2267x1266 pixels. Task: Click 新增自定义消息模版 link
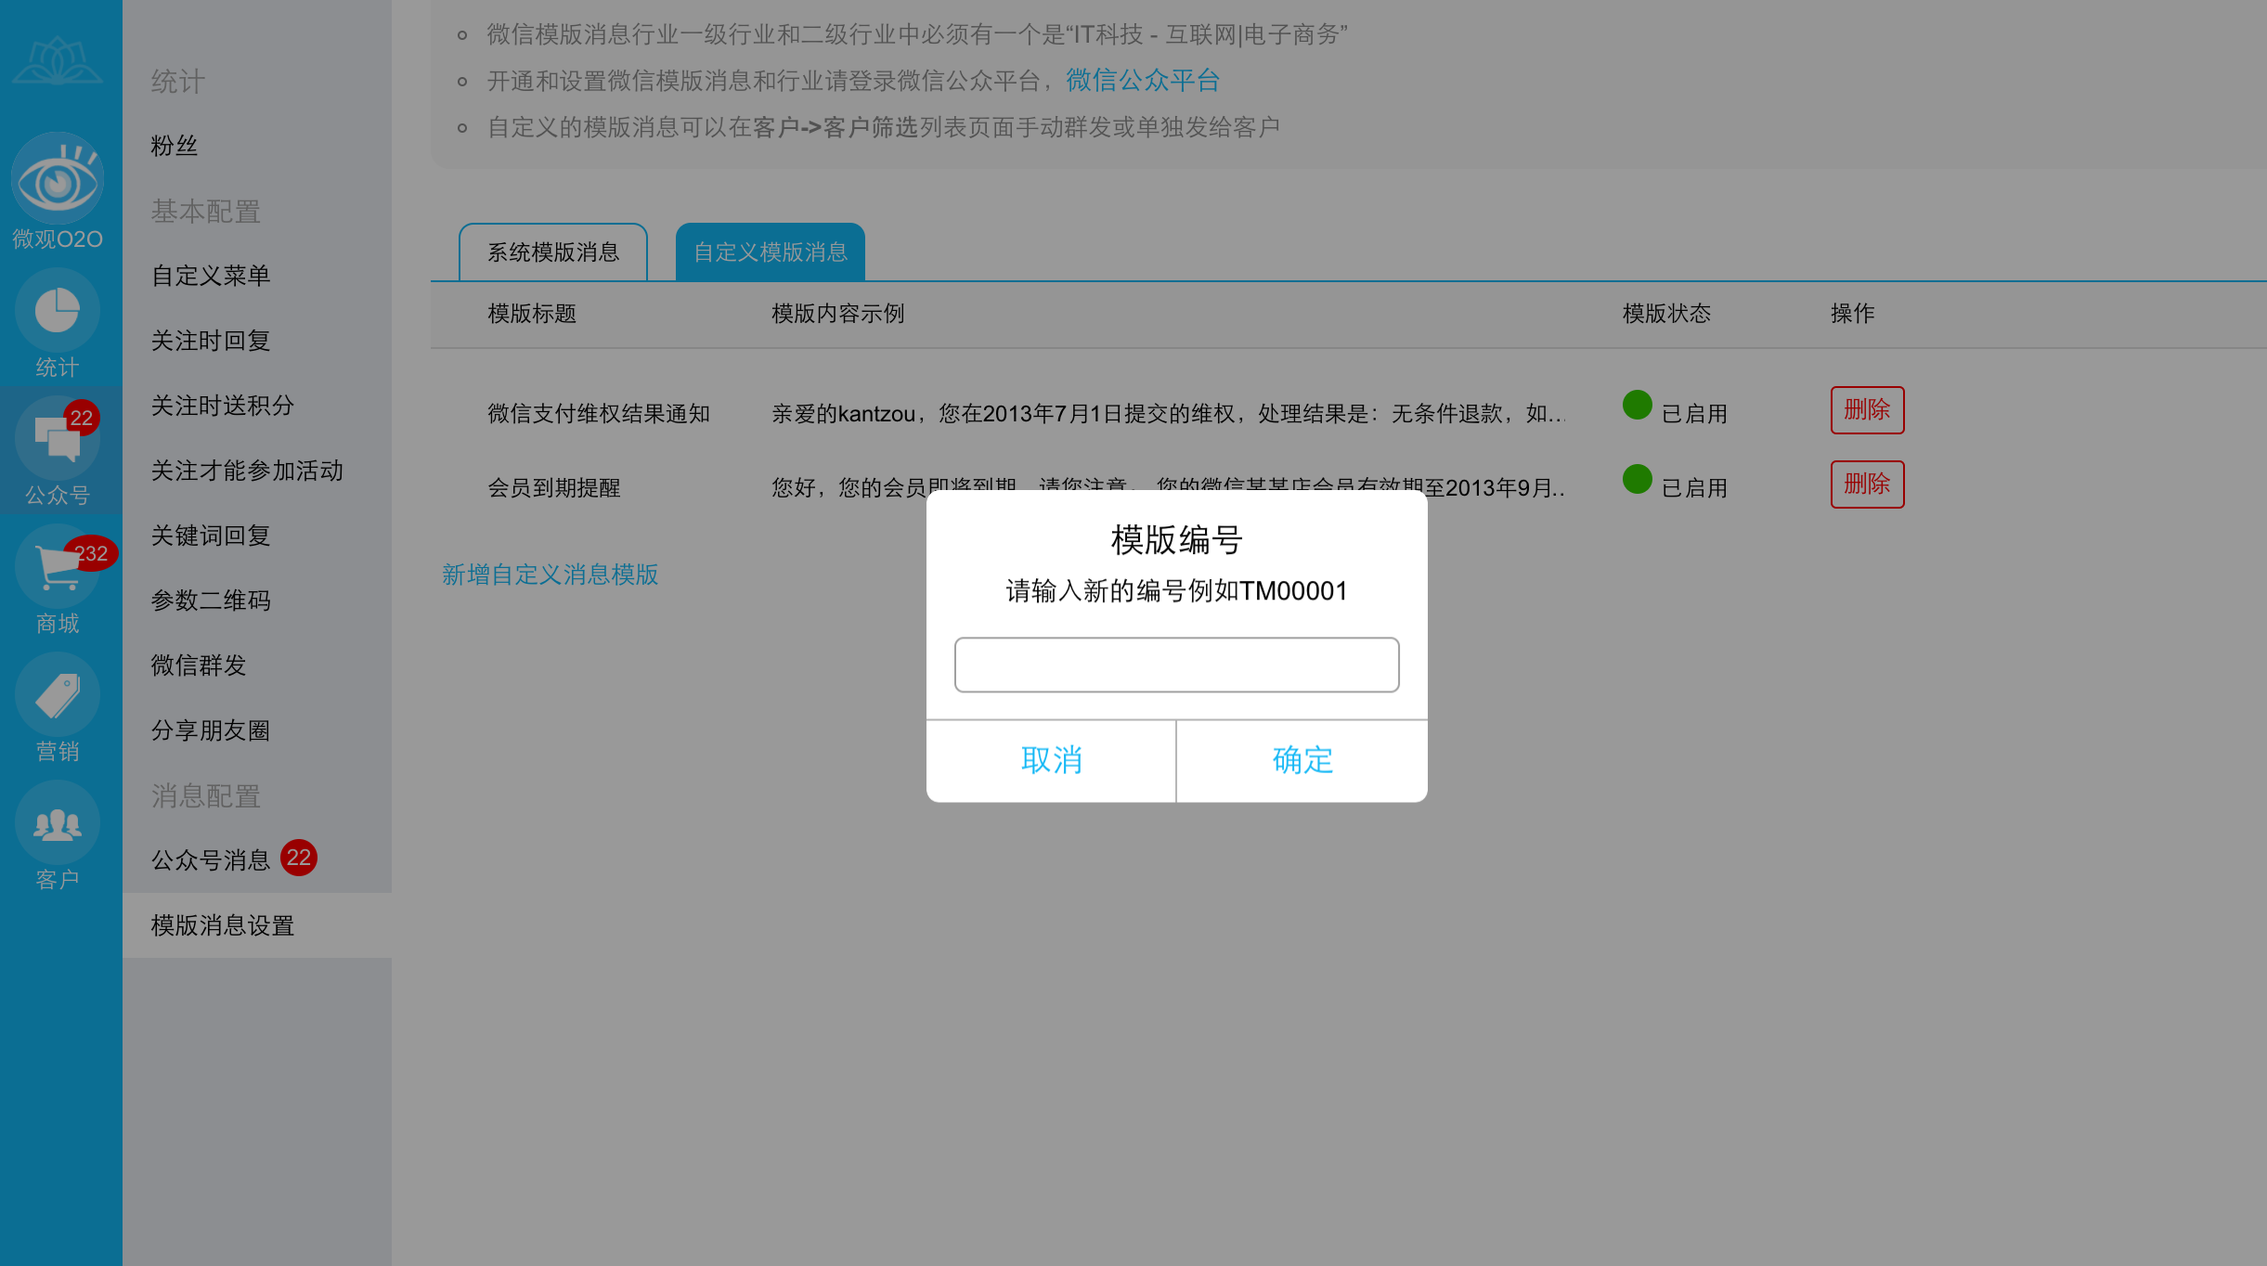point(551,575)
